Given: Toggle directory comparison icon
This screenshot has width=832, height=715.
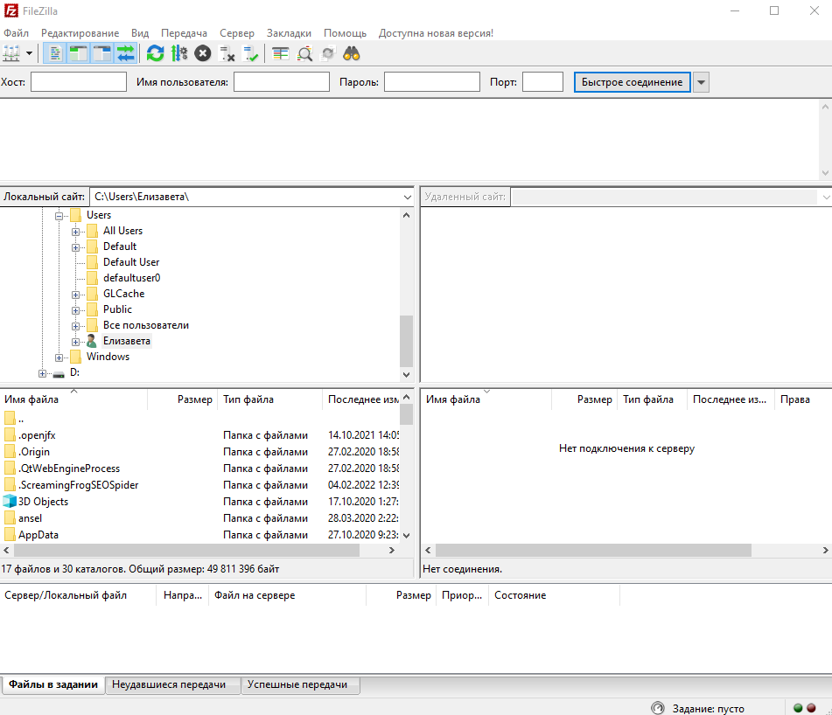Looking at the screenshot, I should click(304, 53).
